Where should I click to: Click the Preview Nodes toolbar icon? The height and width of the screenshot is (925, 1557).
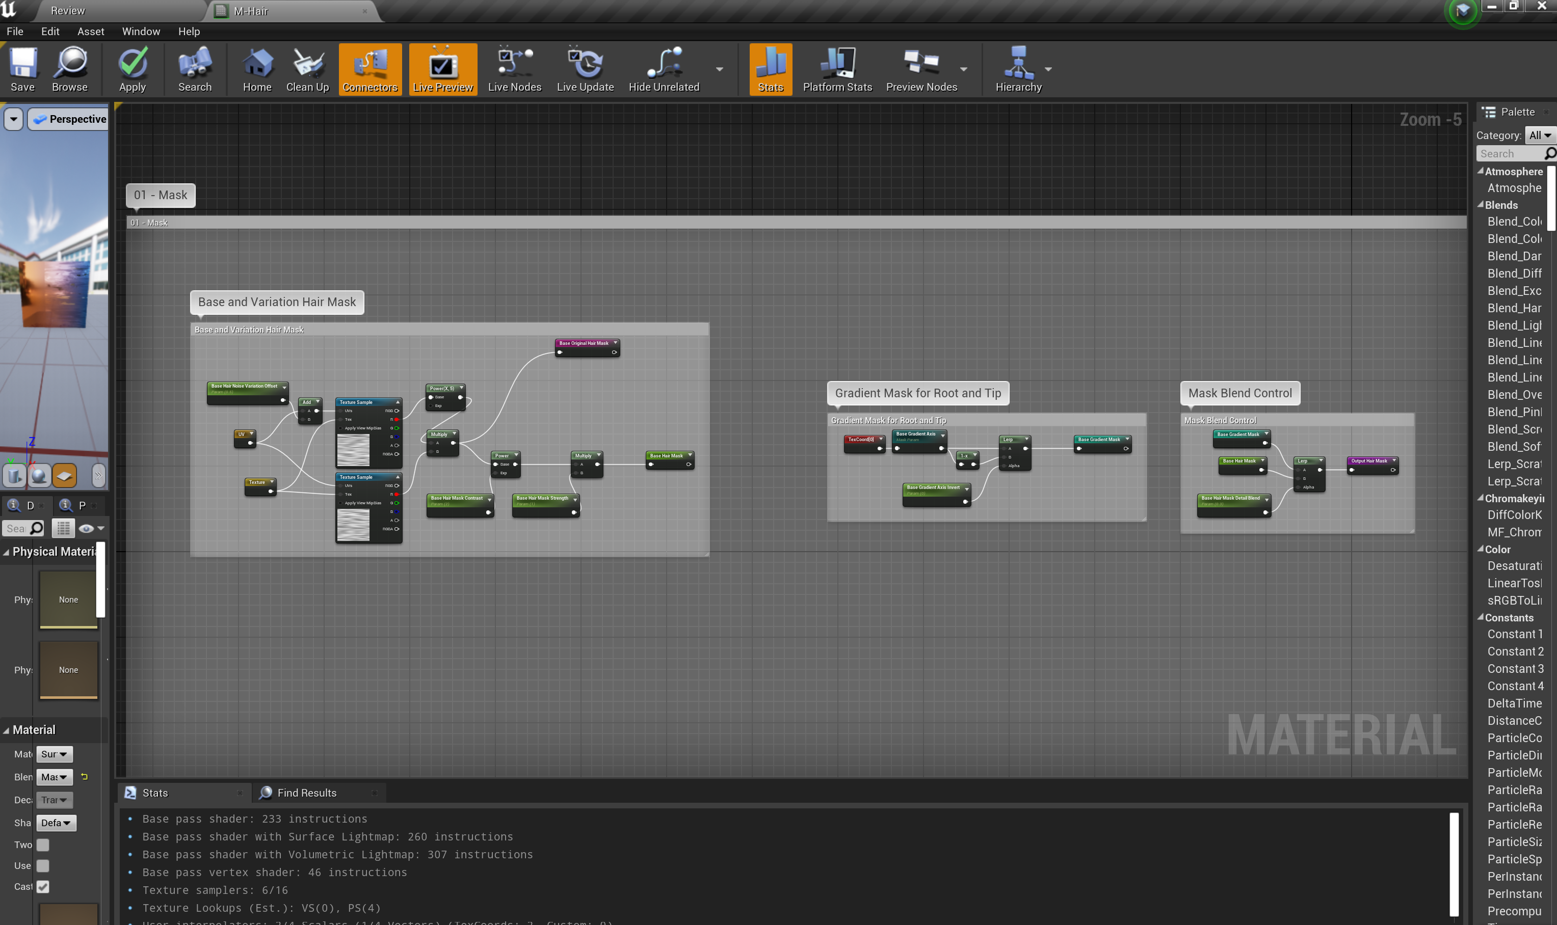(921, 69)
